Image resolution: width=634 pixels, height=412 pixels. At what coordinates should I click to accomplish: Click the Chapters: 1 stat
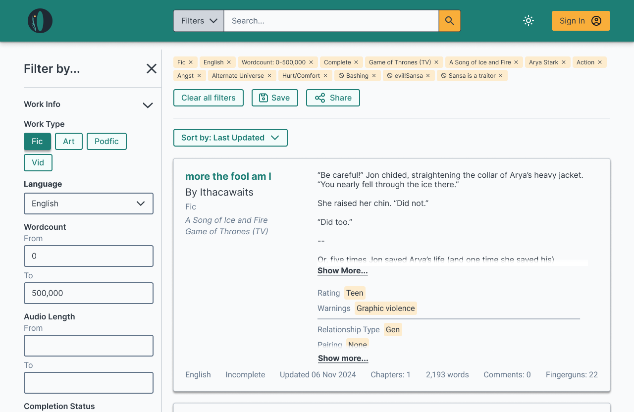pyautogui.click(x=391, y=375)
